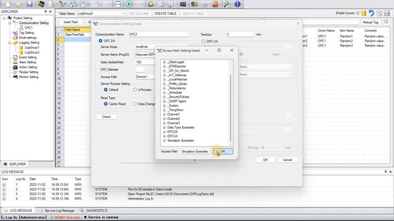Open the Table Name LogGroup2 dropdown
394x221 pixels.
point(123,14)
